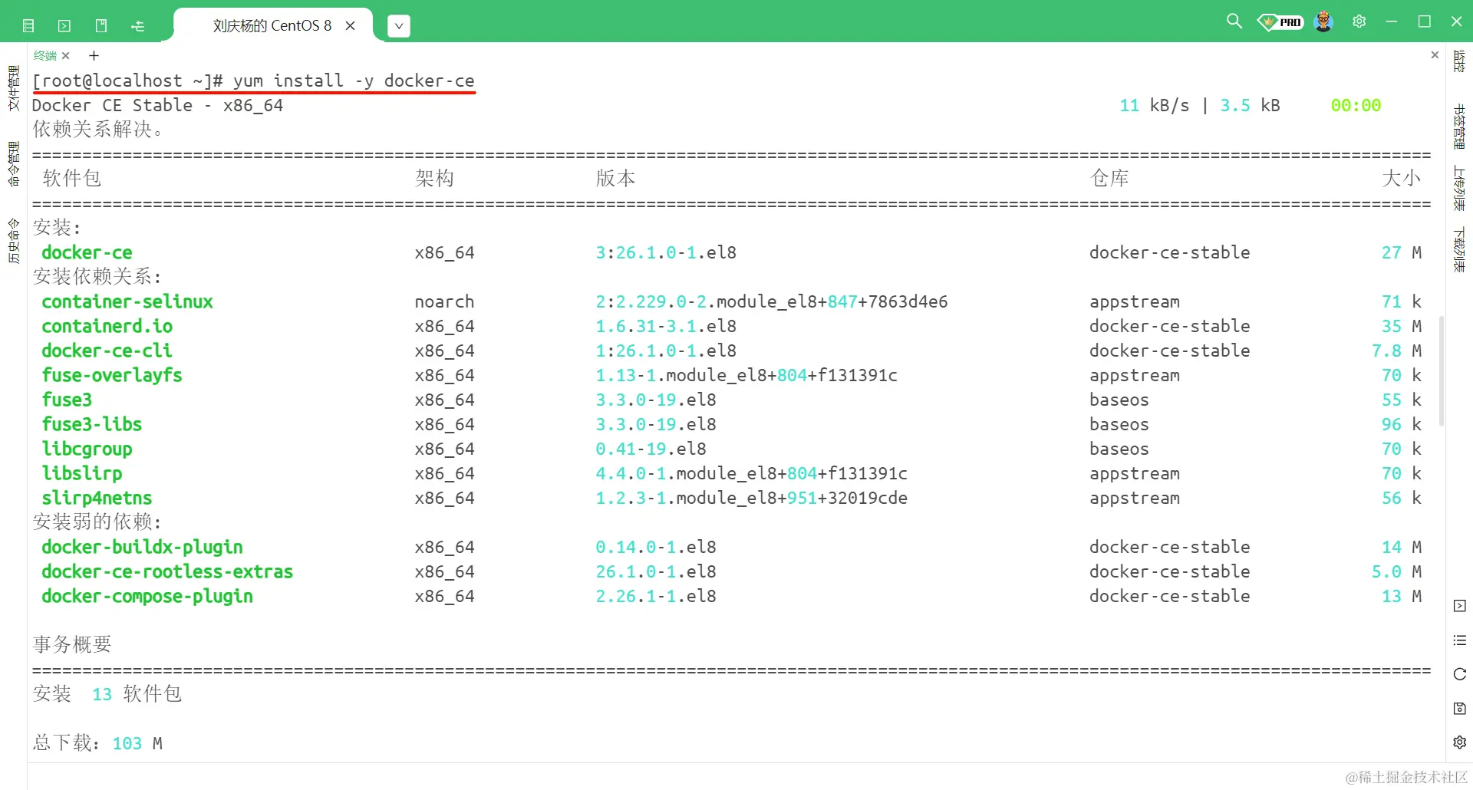Maximize the terminal application window

point(1425,21)
